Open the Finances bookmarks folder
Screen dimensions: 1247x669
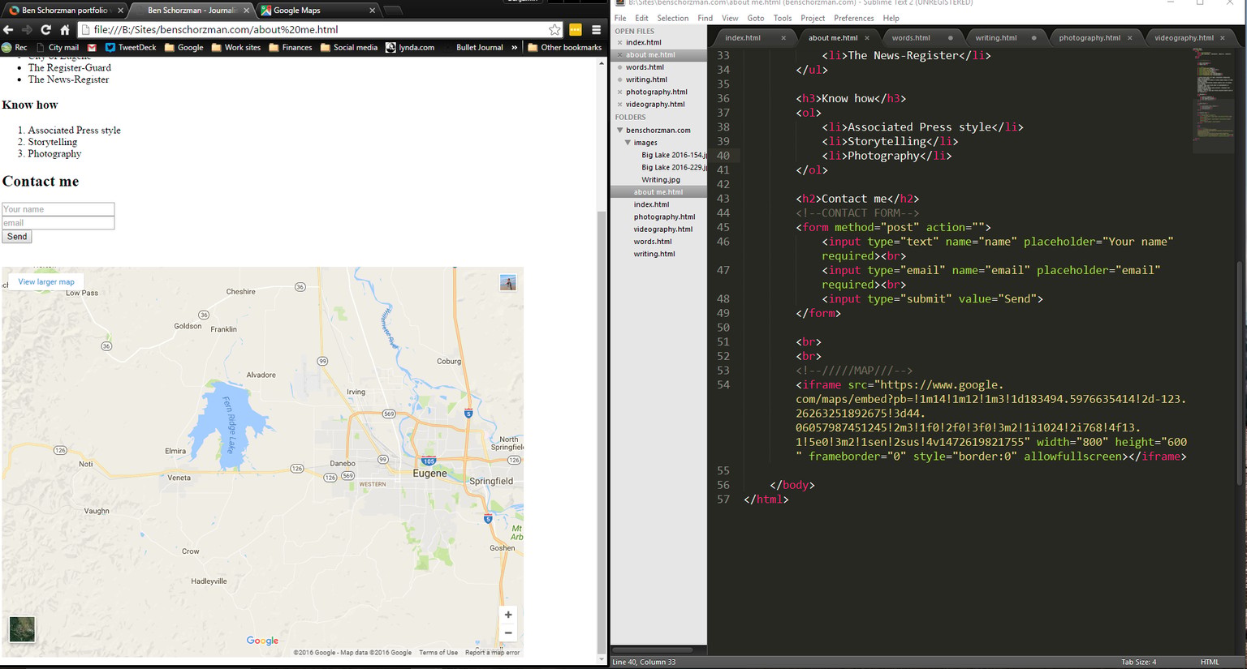290,47
